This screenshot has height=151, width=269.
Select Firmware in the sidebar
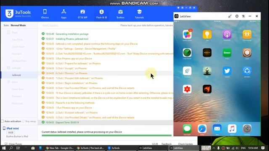coord(17,96)
